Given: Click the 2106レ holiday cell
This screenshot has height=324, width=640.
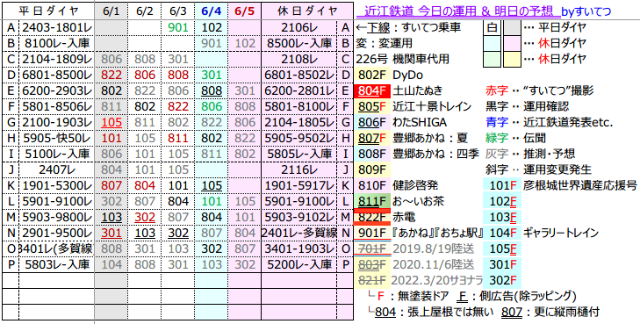Looking at the screenshot, I should pyautogui.click(x=299, y=27).
